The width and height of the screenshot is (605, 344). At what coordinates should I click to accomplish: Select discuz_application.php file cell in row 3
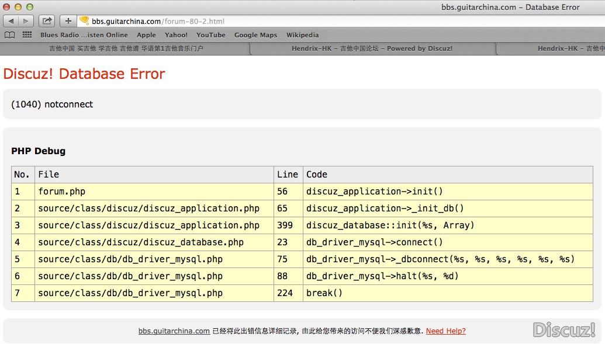coord(154,225)
